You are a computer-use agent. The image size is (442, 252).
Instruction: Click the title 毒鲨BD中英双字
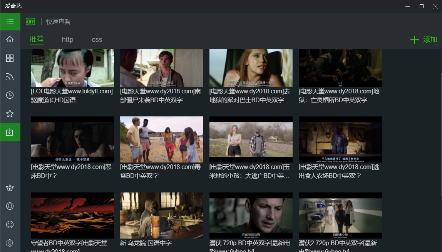(x=161, y=171)
